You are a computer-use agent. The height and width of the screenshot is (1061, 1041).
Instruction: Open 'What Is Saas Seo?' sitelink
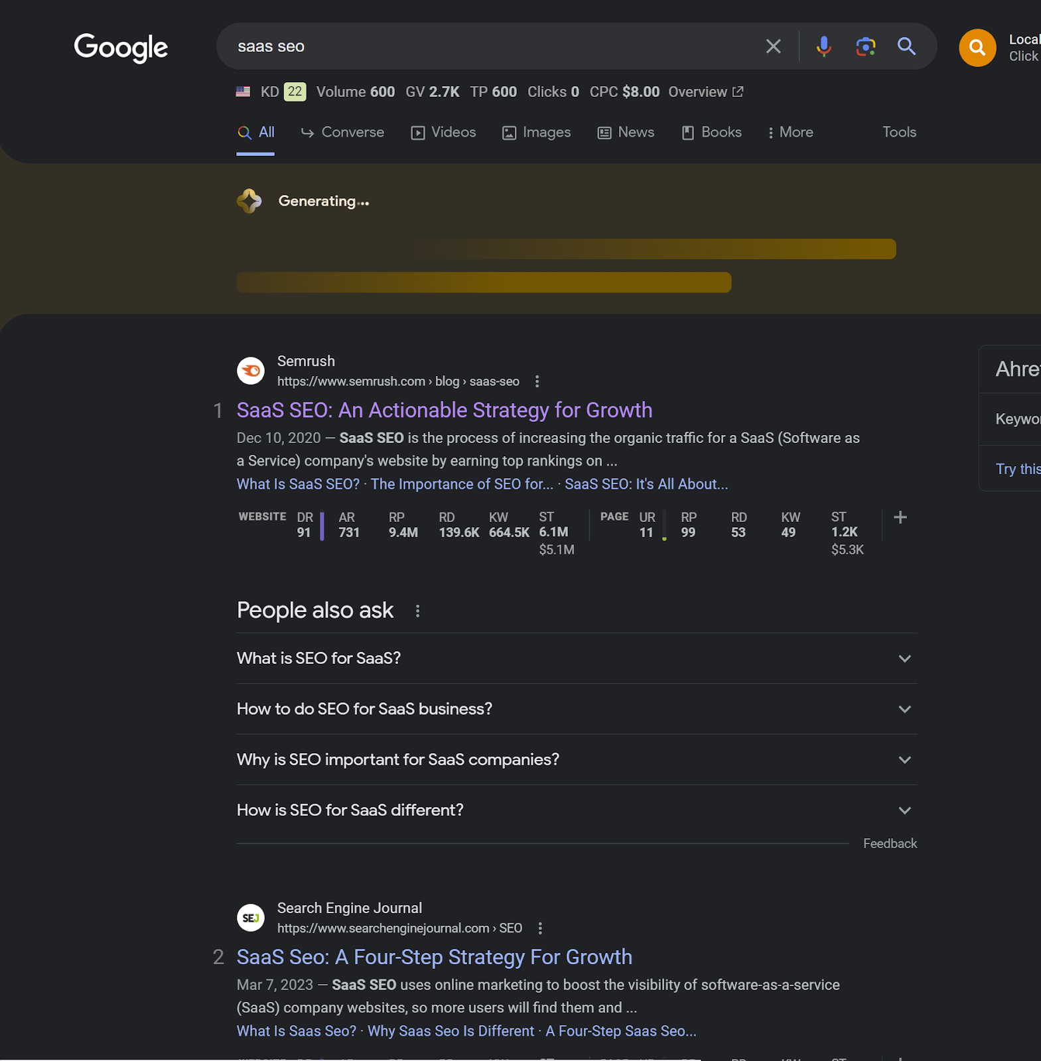click(x=297, y=1031)
